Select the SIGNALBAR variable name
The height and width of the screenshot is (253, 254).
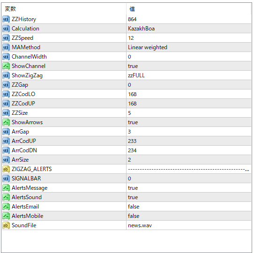coord(26,179)
